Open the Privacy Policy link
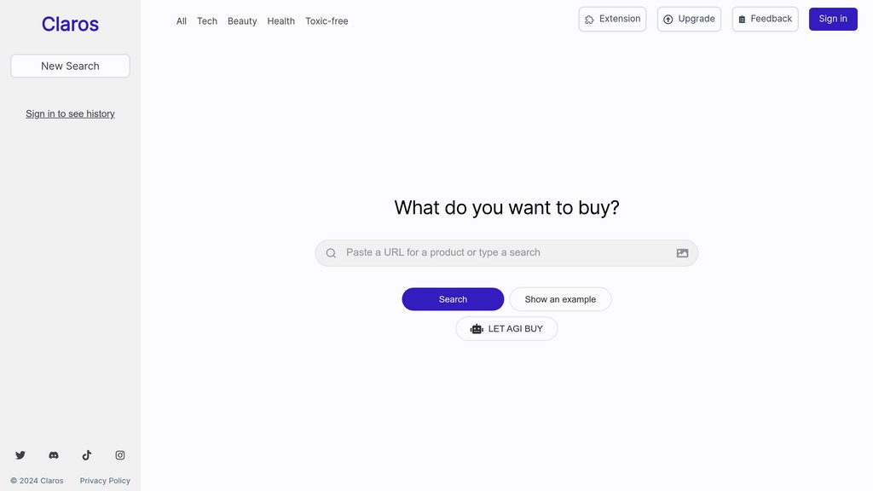The image size is (873, 491). [x=105, y=481]
